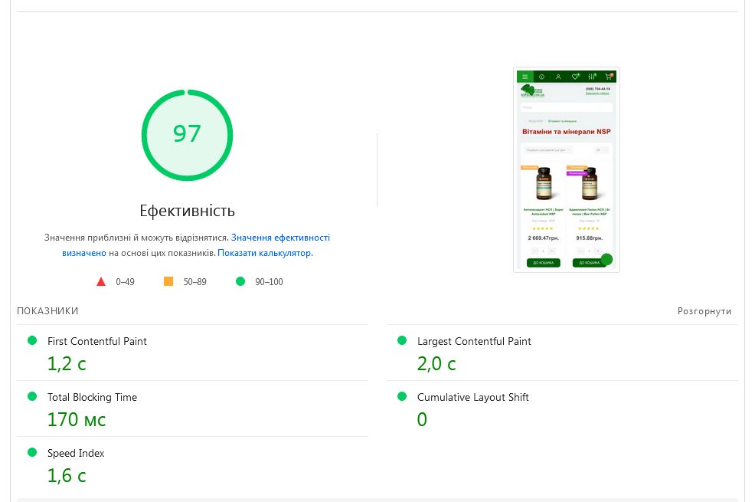755x502 pixels.
Task: Follow the Значення ефективності визначено link
Action: [x=280, y=238]
